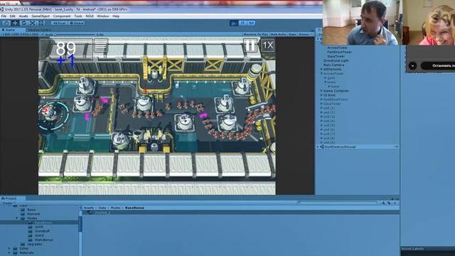Open the NGUI menu
The image size is (455, 256).
click(x=90, y=16)
